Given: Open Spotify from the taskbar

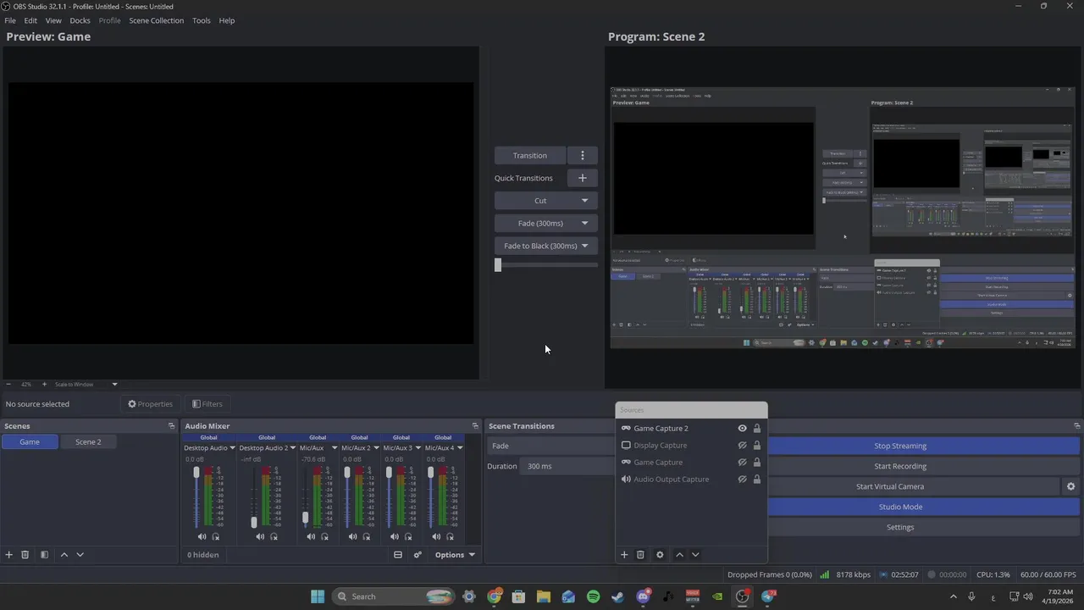Looking at the screenshot, I should point(593,596).
